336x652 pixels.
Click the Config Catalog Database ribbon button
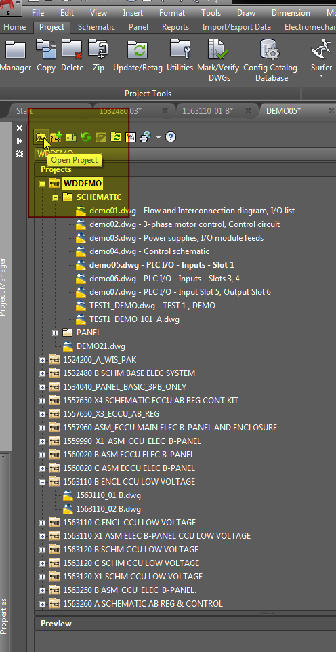pos(270,61)
